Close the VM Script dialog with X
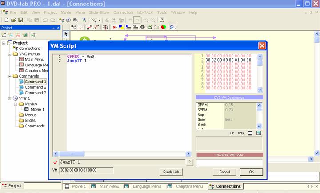 coord(262,46)
